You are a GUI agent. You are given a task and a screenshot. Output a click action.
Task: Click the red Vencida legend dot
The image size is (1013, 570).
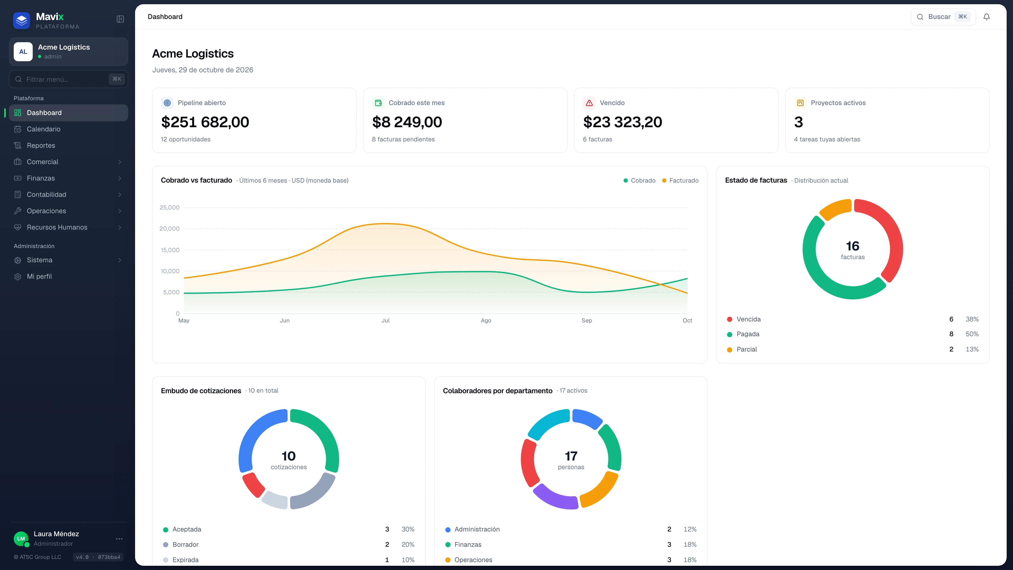[x=729, y=319]
